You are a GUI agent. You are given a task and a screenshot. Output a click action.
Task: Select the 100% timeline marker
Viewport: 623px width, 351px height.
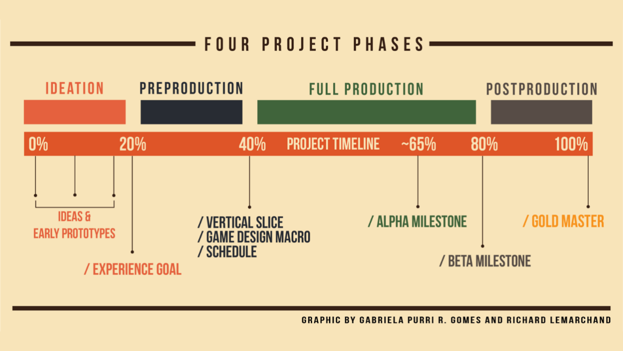571,144
